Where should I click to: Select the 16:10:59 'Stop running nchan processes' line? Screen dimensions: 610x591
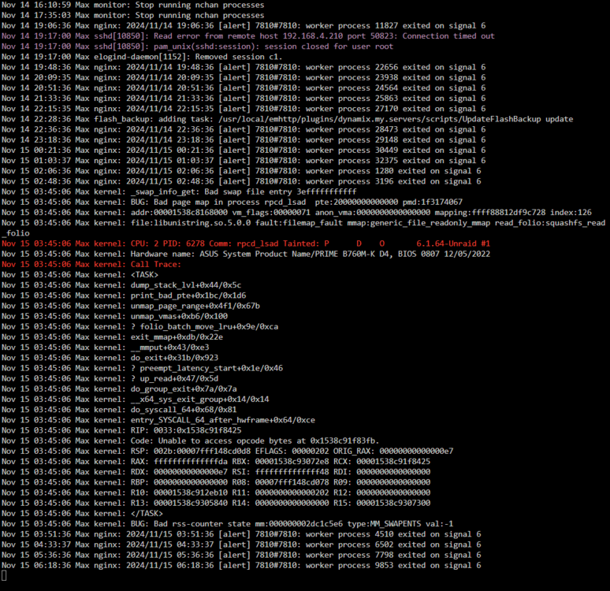[132, 5]
